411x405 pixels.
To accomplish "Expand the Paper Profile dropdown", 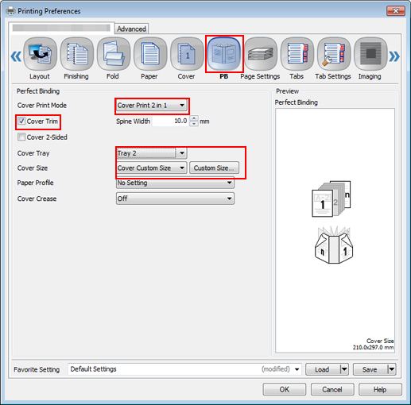I will (175, 183).
